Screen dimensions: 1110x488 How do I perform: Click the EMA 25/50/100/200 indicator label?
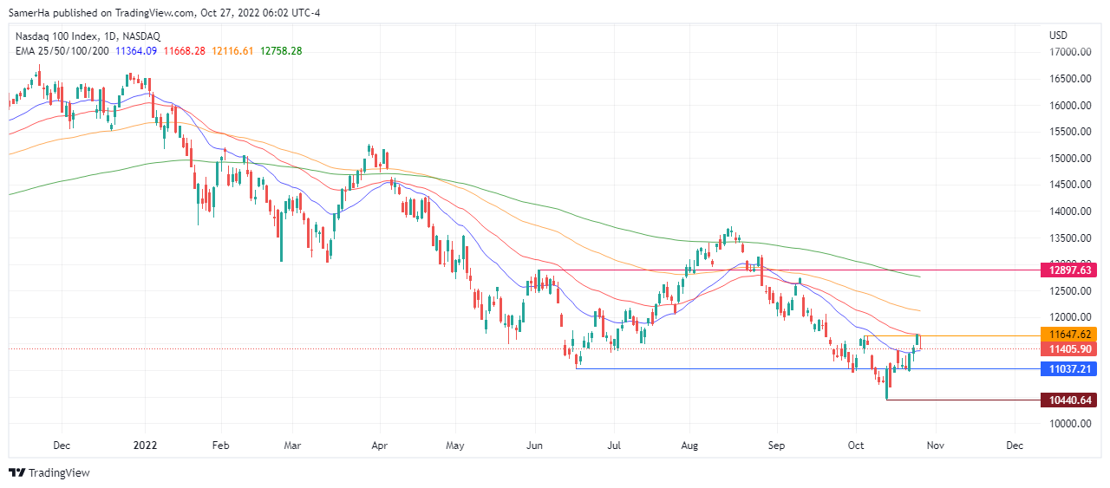tap(62, 51)
